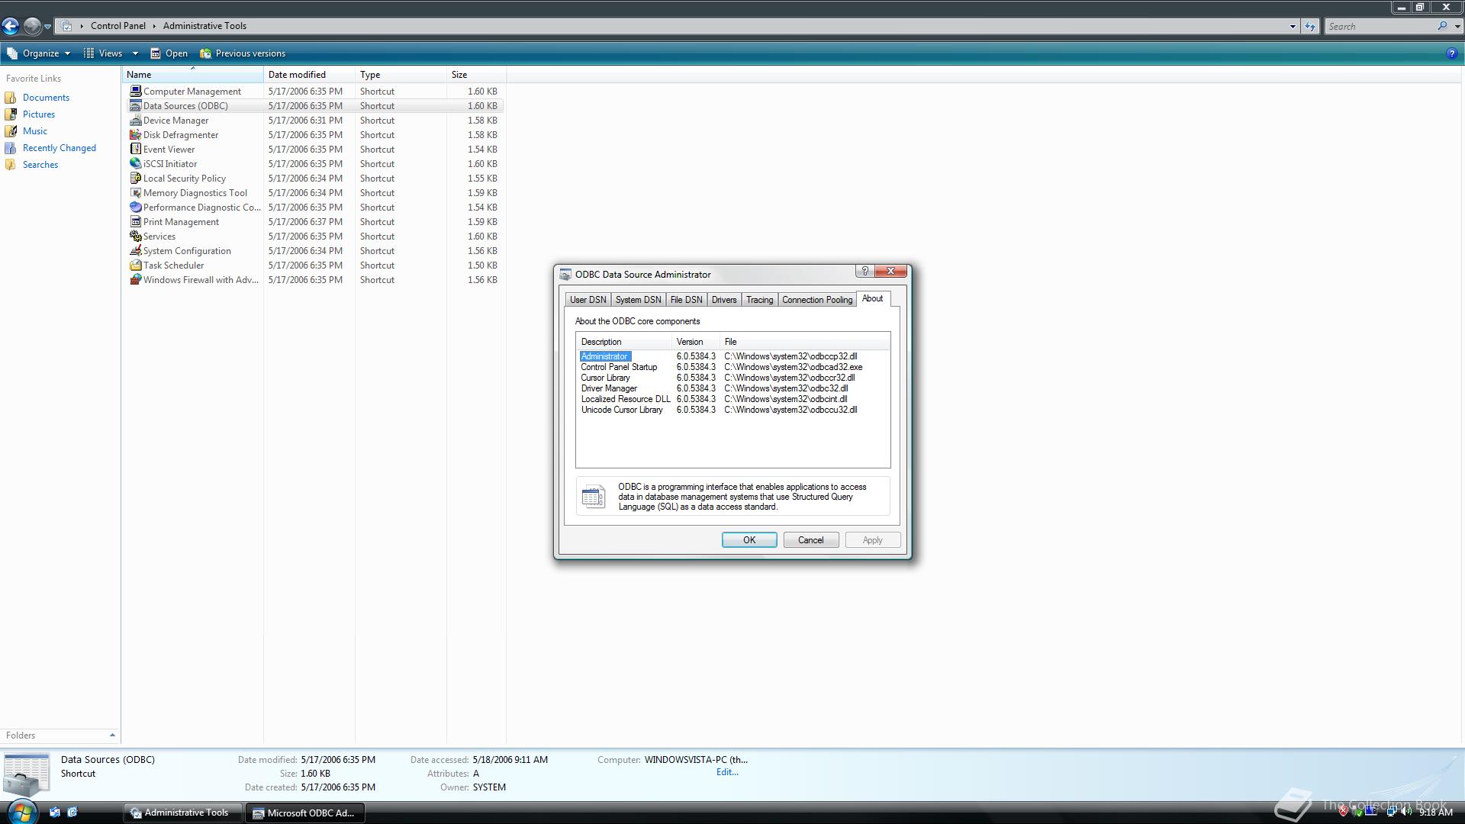Select the Control Panel Startup component row

click(x=732, y=367)
